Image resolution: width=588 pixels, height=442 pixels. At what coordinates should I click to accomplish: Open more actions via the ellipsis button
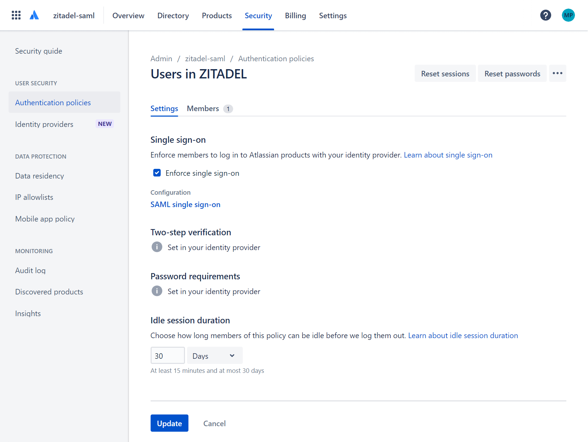click(557, 73)
